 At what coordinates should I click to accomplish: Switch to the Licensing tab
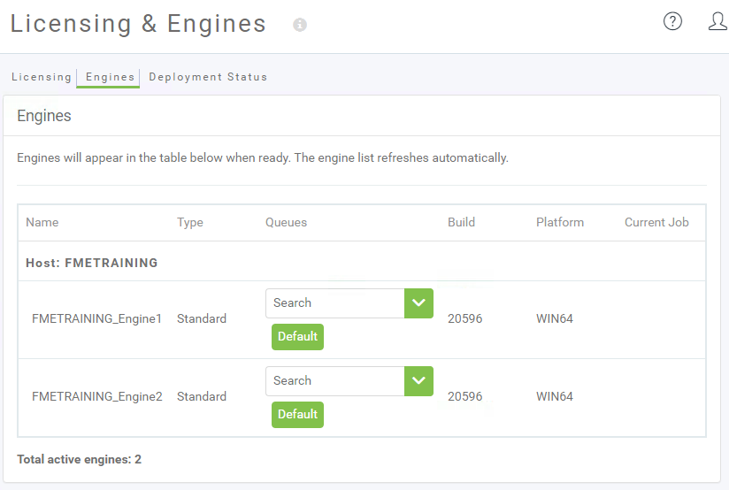point(42,77)
